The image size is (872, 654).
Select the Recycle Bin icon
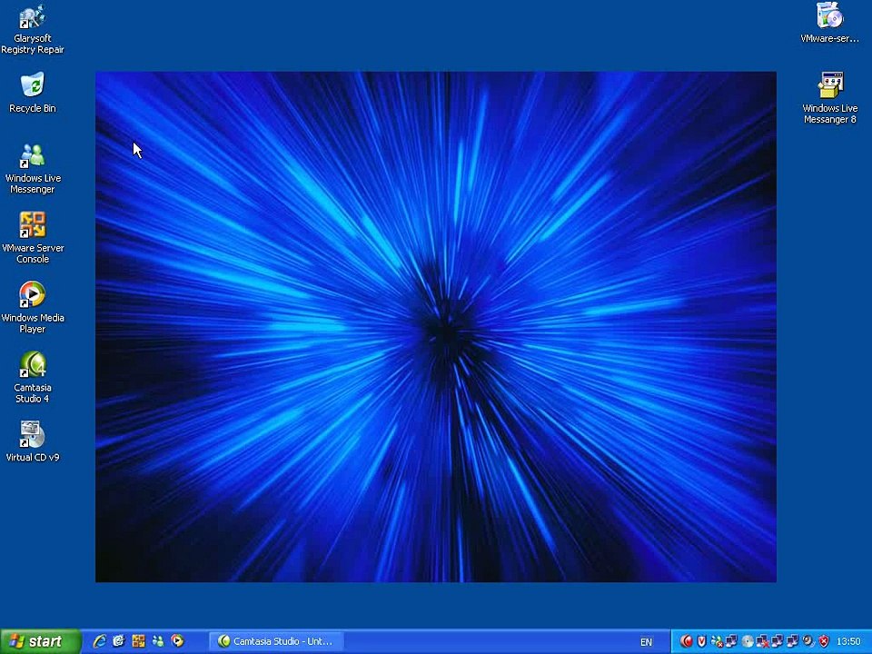pos(33,93)
